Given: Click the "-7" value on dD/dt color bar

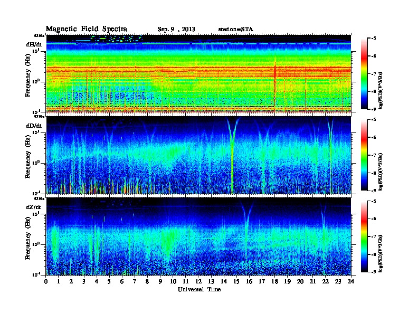Looking at the screenshot, I should (374, 155).
